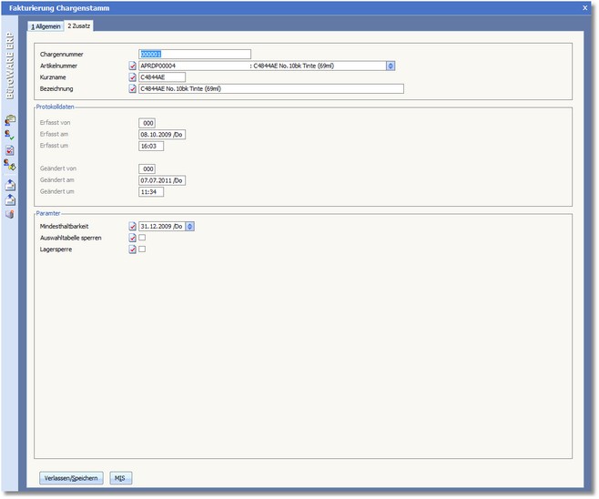Click the user with yellow arrow icon

click(10, 166)
